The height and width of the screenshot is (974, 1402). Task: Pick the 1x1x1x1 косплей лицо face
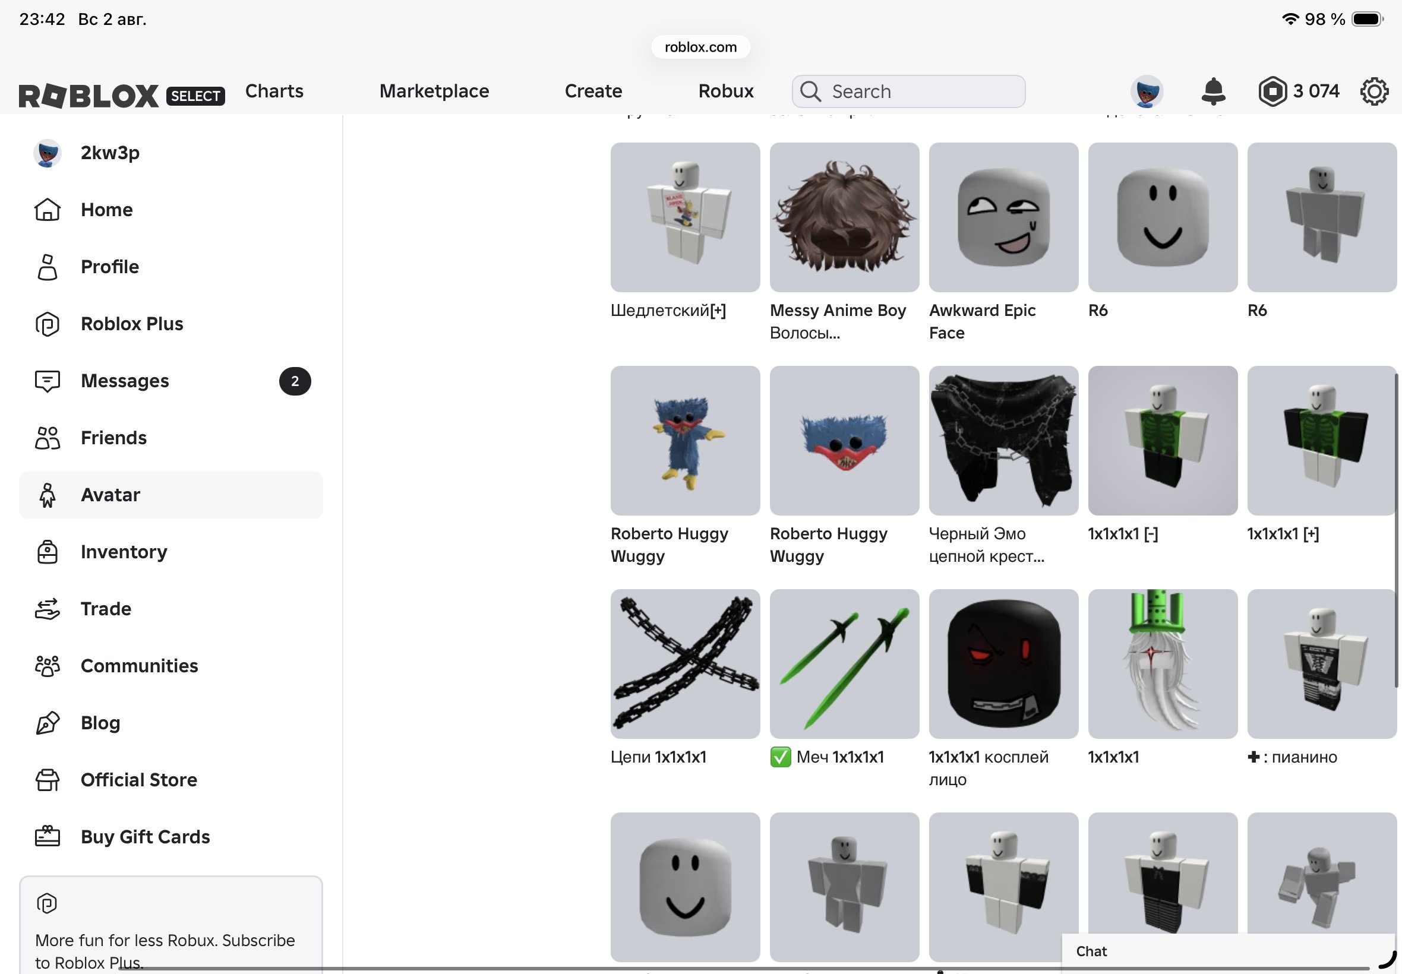click(1003, 664)
